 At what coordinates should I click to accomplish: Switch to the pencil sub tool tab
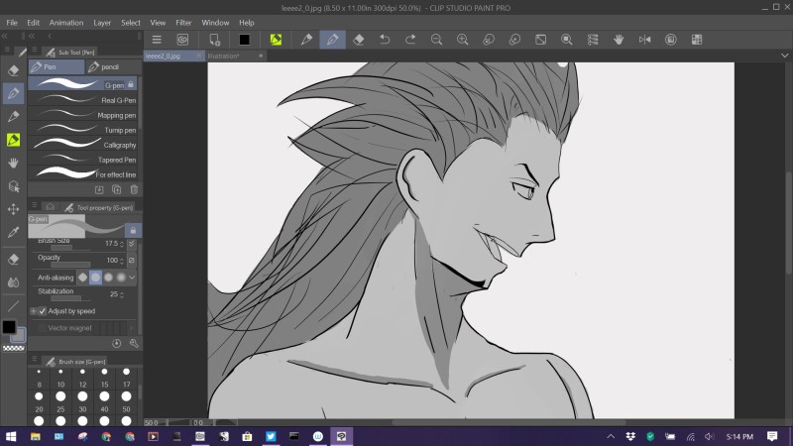click(x=110, y=66)
